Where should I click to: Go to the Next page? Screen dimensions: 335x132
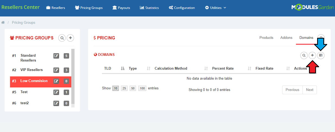click(x=310, y=90)
